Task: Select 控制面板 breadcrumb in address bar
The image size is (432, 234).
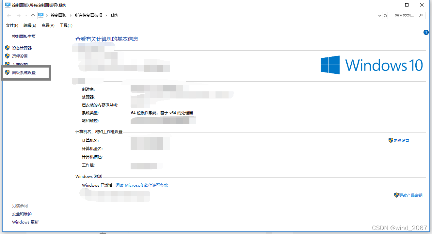Action: click(x=59, y=15)
